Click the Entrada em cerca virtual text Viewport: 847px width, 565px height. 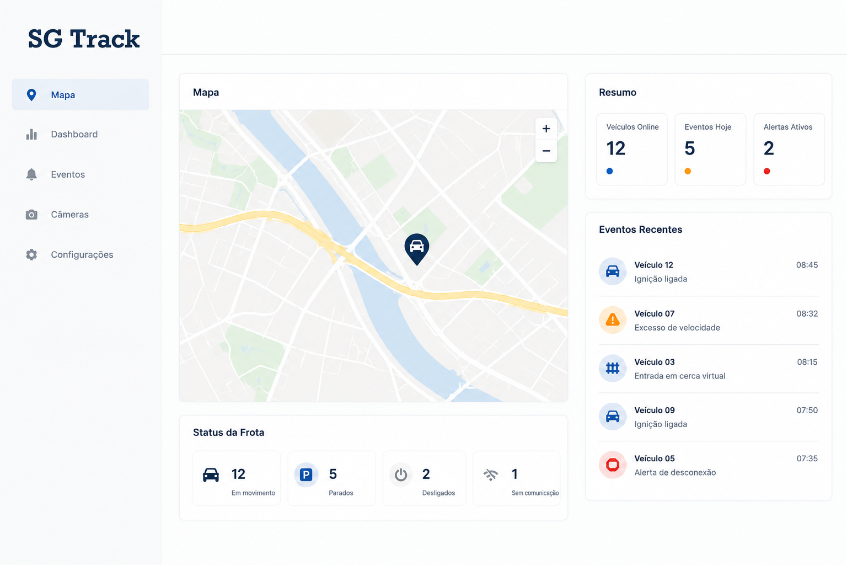pyautogui.click(x=680, y=376)
